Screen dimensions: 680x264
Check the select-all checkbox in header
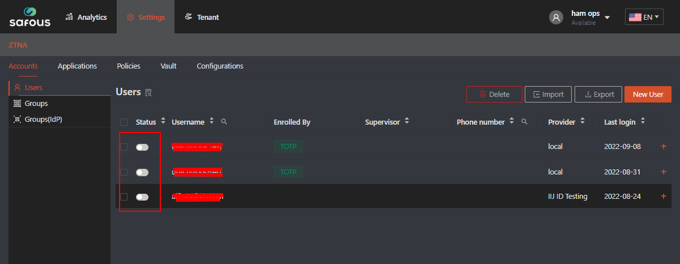click(124, 122)
